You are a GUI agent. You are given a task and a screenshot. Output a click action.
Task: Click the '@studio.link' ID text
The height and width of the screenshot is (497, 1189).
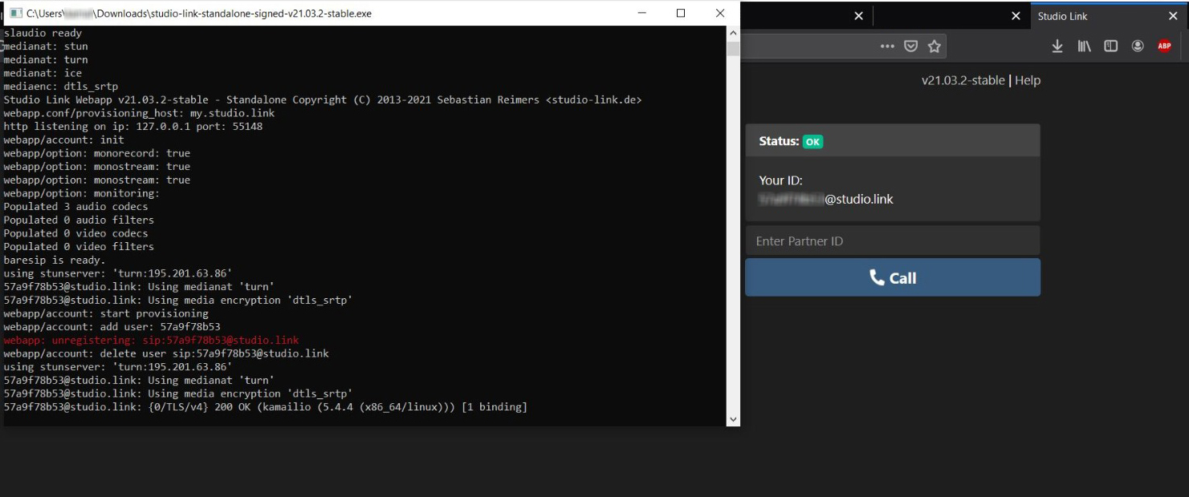859,199
